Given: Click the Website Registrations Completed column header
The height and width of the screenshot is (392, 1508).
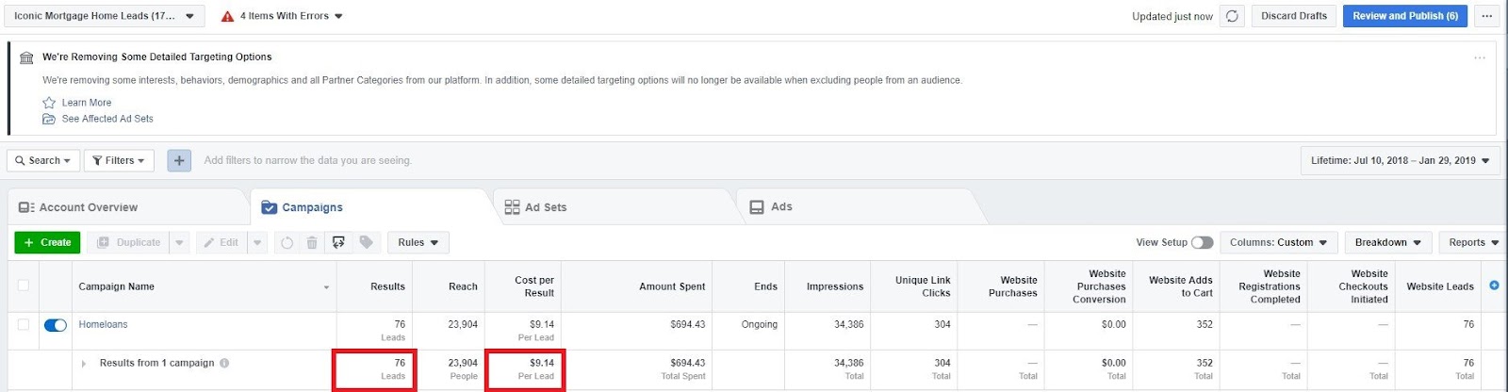Looking at the screenshot, I should tap(1264, 286).
